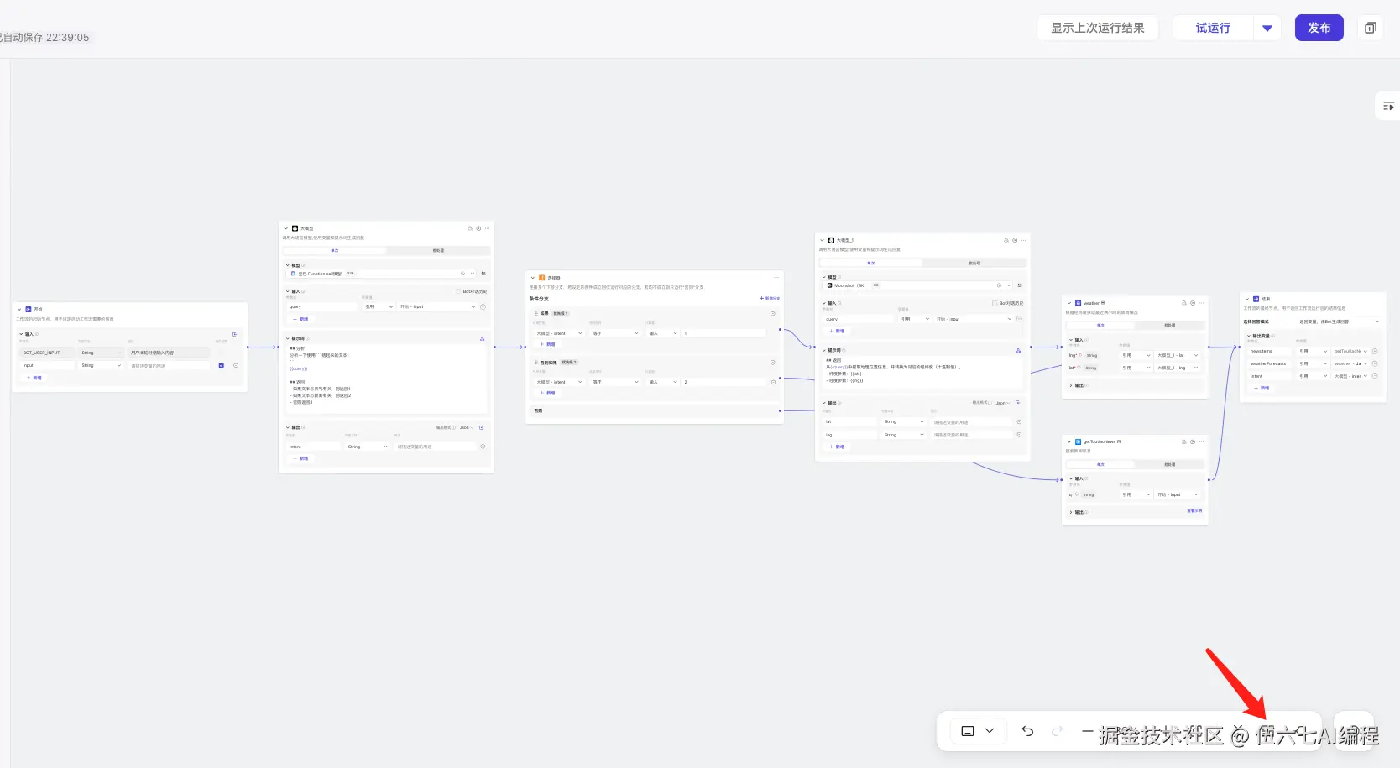1400x768 pixels.
Task: Collapse the 结束 end node
Action: [1247, 299]
